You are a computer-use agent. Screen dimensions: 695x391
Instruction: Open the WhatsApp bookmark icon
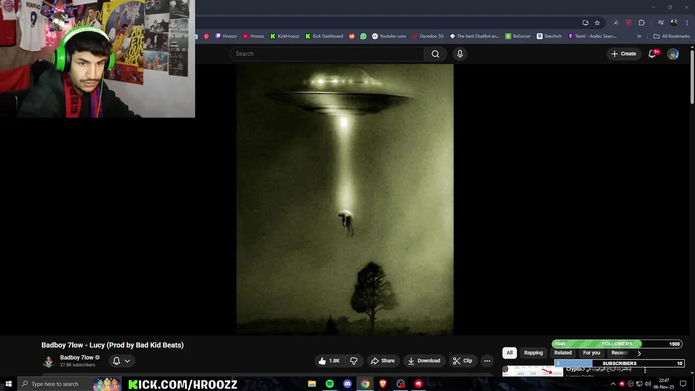coord(363,36)
